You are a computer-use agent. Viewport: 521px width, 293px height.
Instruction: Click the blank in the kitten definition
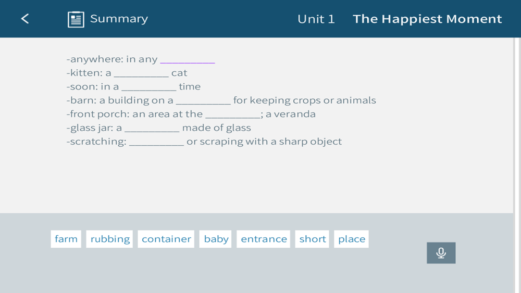tap(141, 73)
